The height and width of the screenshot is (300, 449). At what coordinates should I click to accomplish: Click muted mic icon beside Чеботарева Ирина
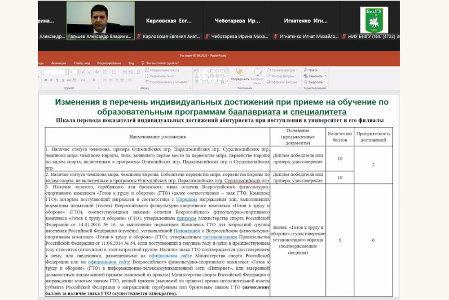[x=207, y=36]
